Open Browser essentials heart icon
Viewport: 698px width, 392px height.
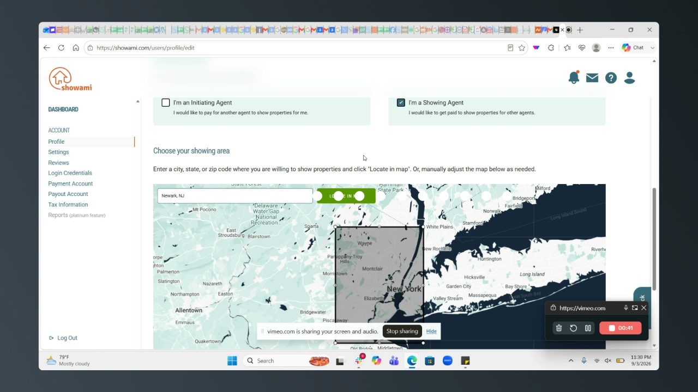582,47
